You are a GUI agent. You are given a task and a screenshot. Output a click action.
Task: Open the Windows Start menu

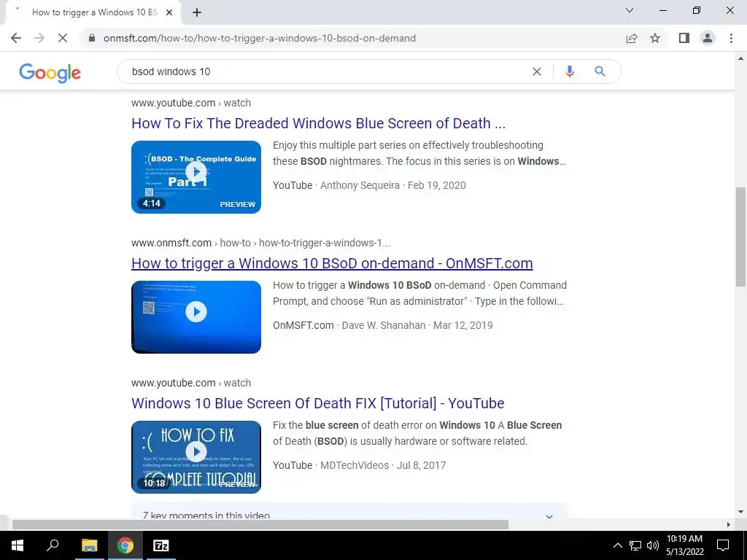tap(18, 545)
